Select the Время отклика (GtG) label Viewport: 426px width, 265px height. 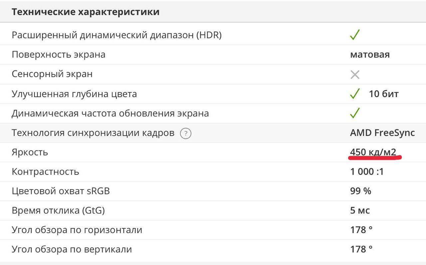(61, 210)
